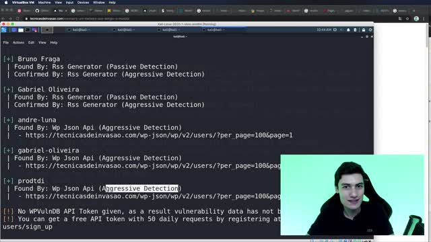
Task: Click the webcam video overlay of presenter
Action: click(352, 195)
